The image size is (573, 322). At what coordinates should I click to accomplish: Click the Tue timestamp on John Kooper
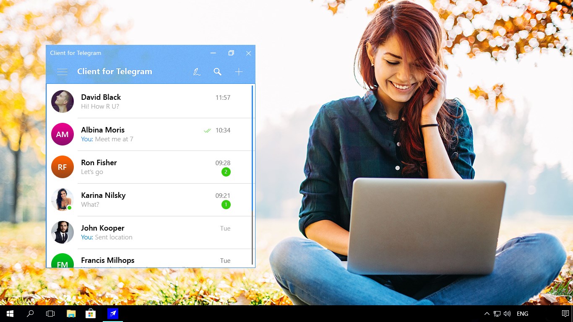point(225,229)
